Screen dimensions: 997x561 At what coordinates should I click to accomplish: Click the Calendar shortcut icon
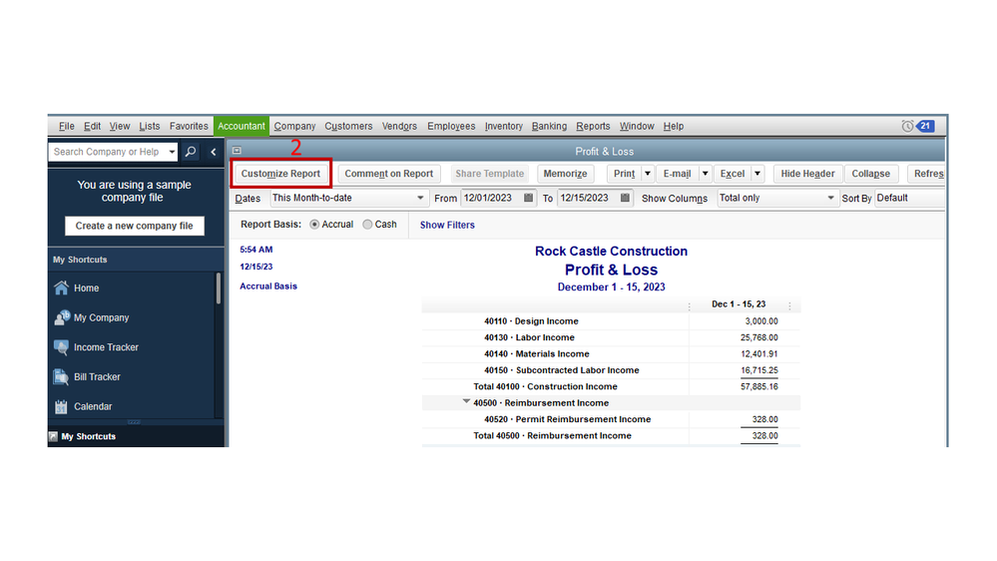[x=61, y=406]
